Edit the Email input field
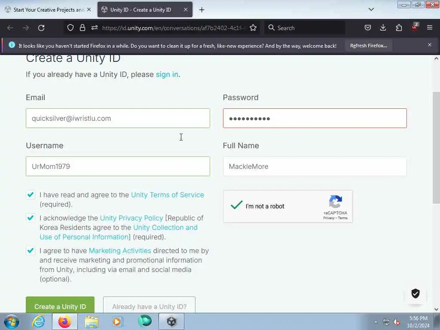440x330 pixels. (118, 118)
